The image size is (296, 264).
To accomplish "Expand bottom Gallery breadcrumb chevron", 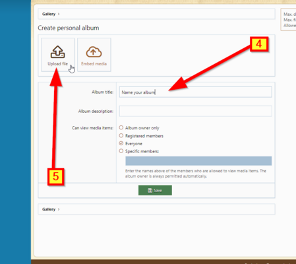I will pyautogui.click(x=59, y=209).
